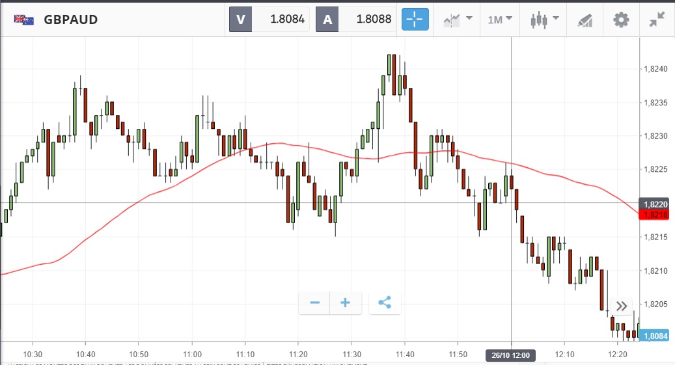Select the drawing tools icon

tap(585, 20)
